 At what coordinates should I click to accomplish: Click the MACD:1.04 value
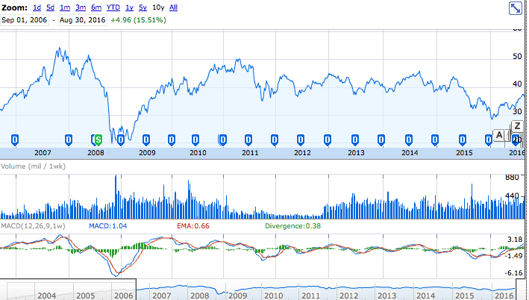tap(108, 226)
